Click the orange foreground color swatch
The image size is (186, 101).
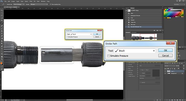tap(1, 63)
